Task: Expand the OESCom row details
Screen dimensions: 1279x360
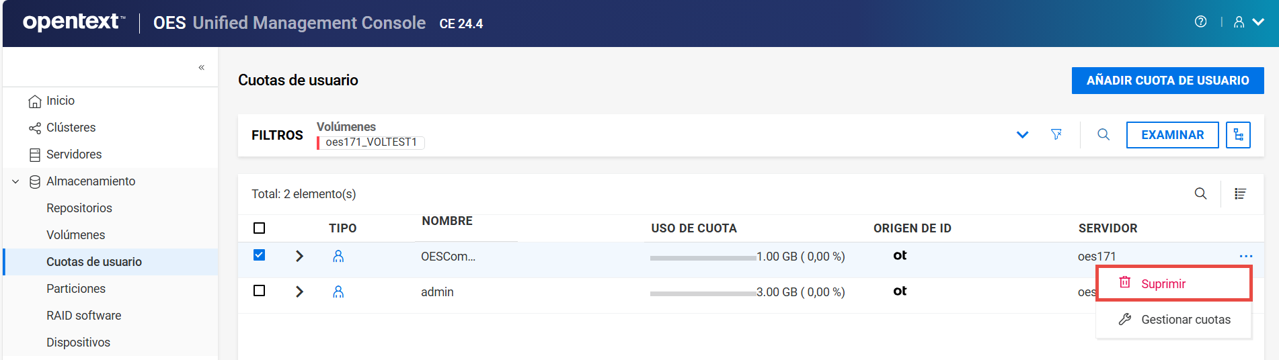Action: 300,256
